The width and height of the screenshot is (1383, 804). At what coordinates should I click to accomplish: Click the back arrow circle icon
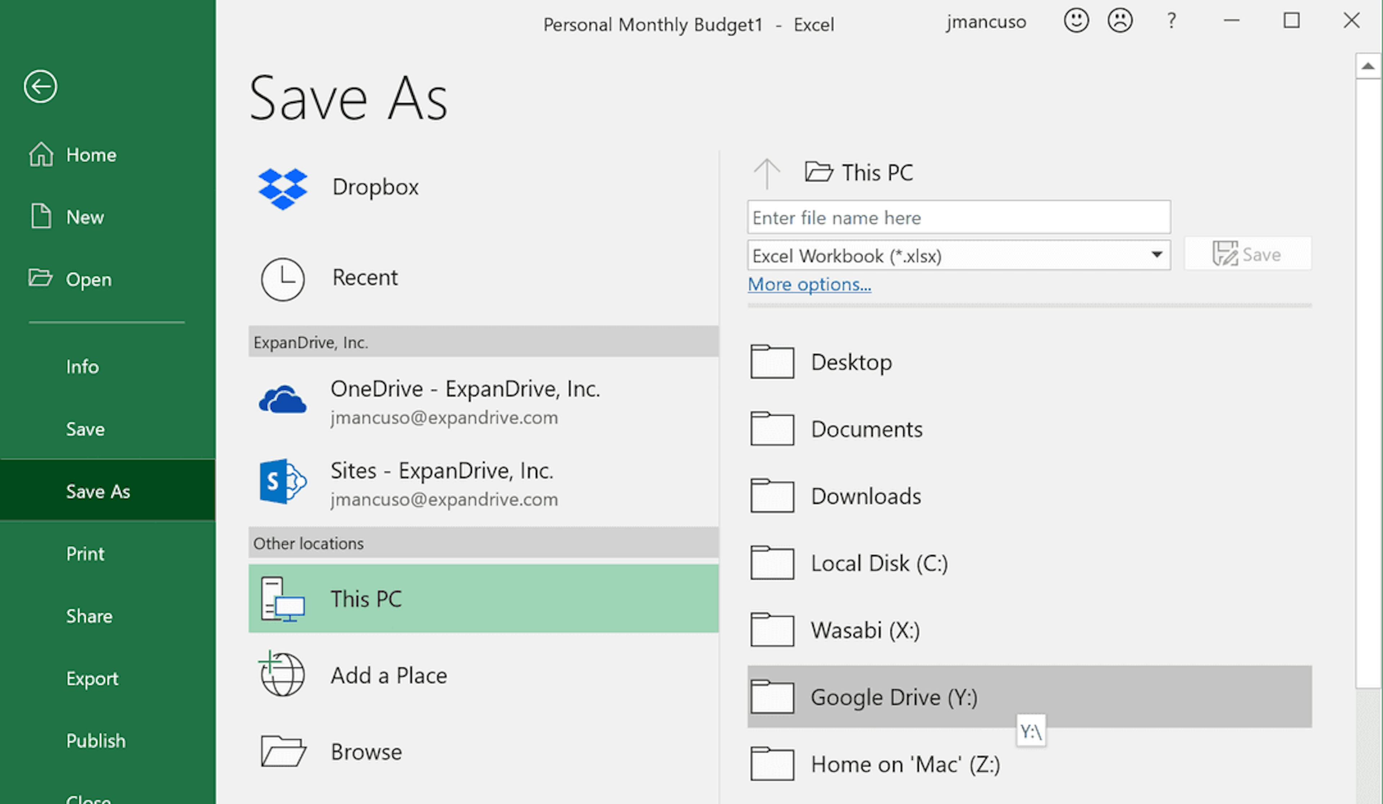(x=40, y=86)
